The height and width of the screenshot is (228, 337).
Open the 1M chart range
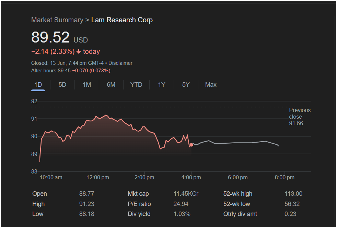point(87,85)
